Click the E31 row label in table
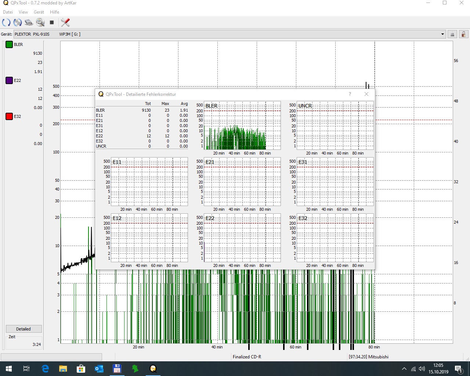The image size is (470, 376). click(x=100, y=126)
